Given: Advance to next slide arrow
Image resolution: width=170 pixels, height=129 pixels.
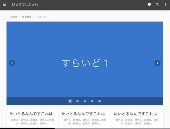Looking at the screenshot, I should (x=157, y=63).
